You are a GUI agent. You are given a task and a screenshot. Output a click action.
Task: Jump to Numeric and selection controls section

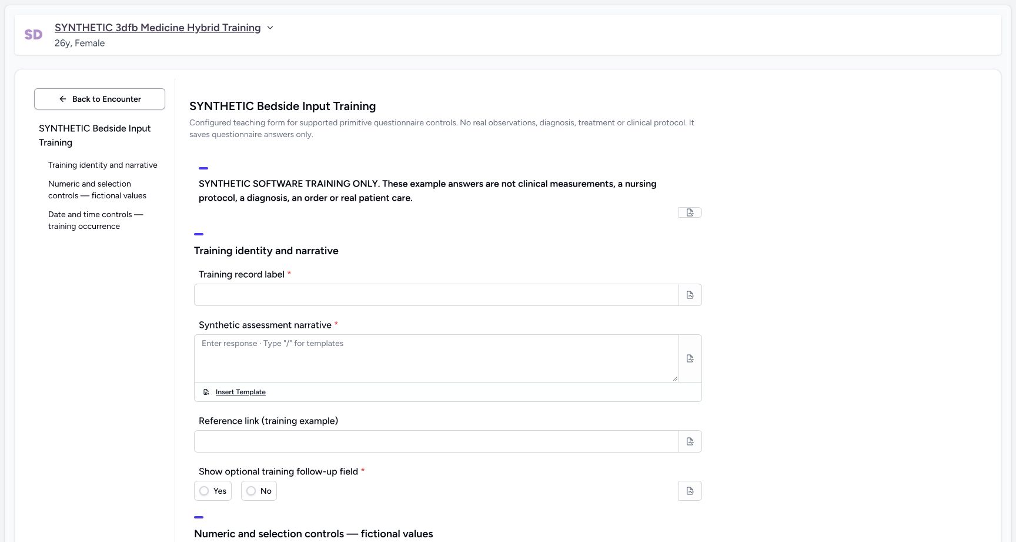(97, 189)
